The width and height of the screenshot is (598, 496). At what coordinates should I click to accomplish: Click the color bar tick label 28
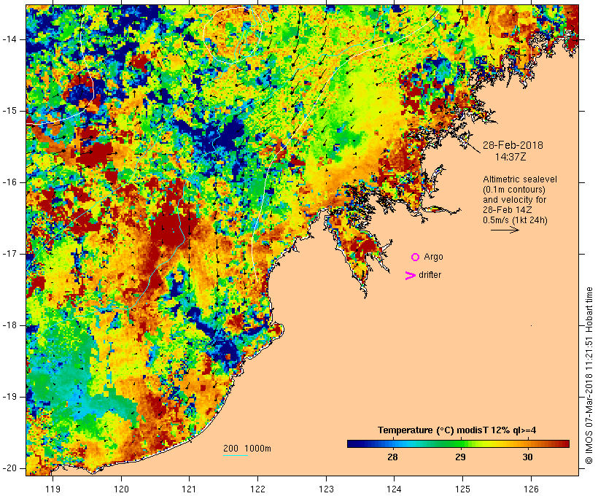coord(393,457)
